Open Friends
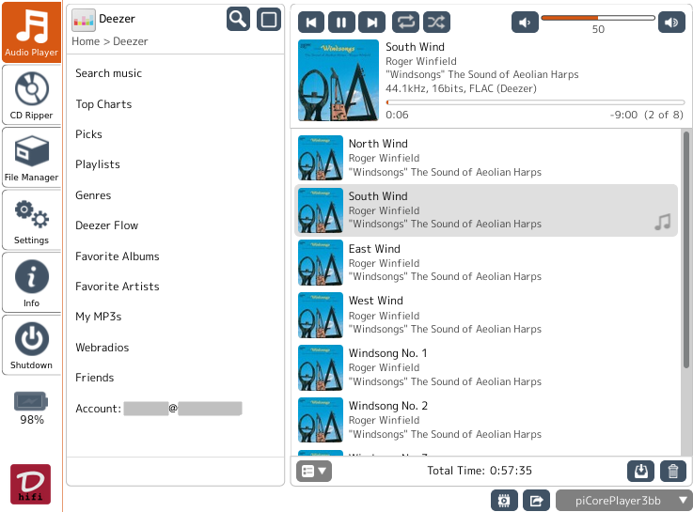Image resolution: width=693 pixels, height=512 pixels. 95,378
